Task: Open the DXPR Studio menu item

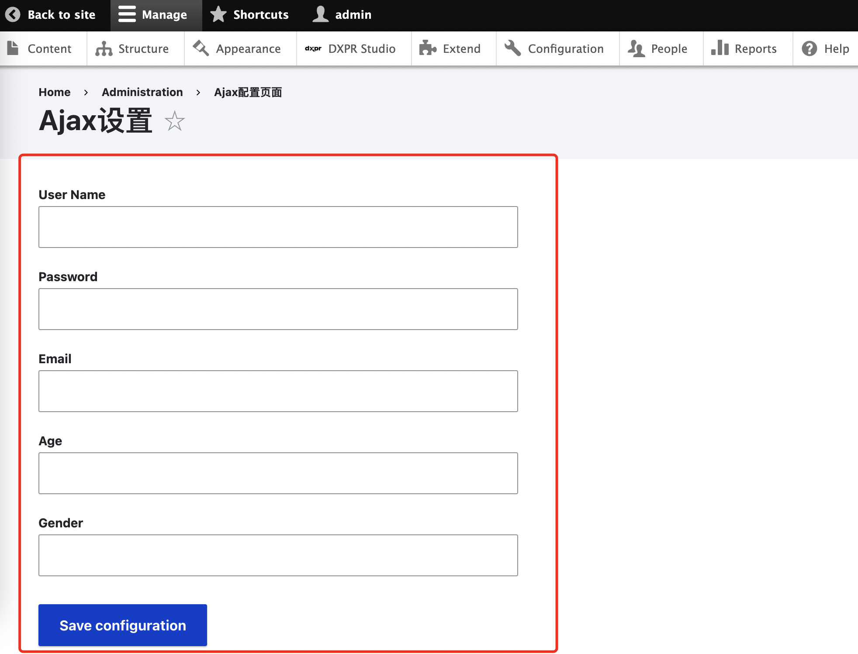Action: click(361, 48)
